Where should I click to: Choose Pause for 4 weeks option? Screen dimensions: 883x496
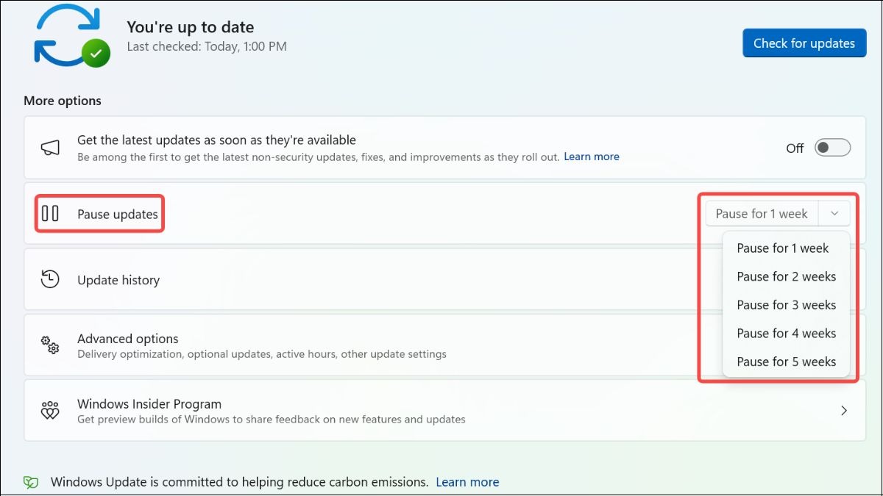(x=786, y=334)
